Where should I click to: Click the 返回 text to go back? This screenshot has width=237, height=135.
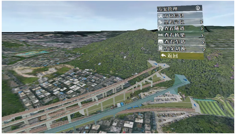(172, 56)
